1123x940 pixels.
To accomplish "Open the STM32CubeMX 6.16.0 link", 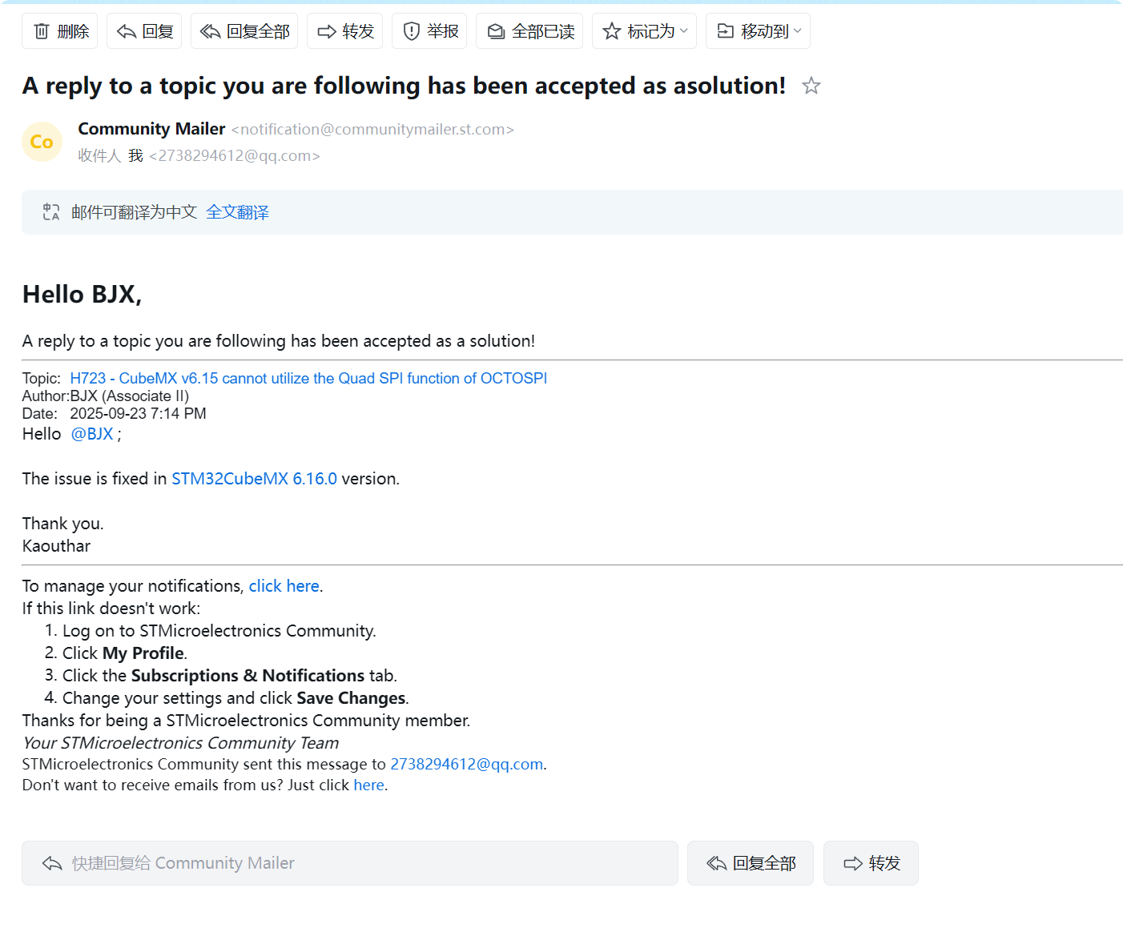I will click(x=254, y=479).
